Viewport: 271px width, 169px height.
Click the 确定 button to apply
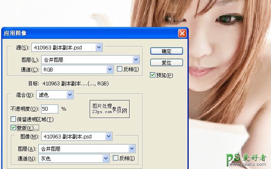pos(166,51)
